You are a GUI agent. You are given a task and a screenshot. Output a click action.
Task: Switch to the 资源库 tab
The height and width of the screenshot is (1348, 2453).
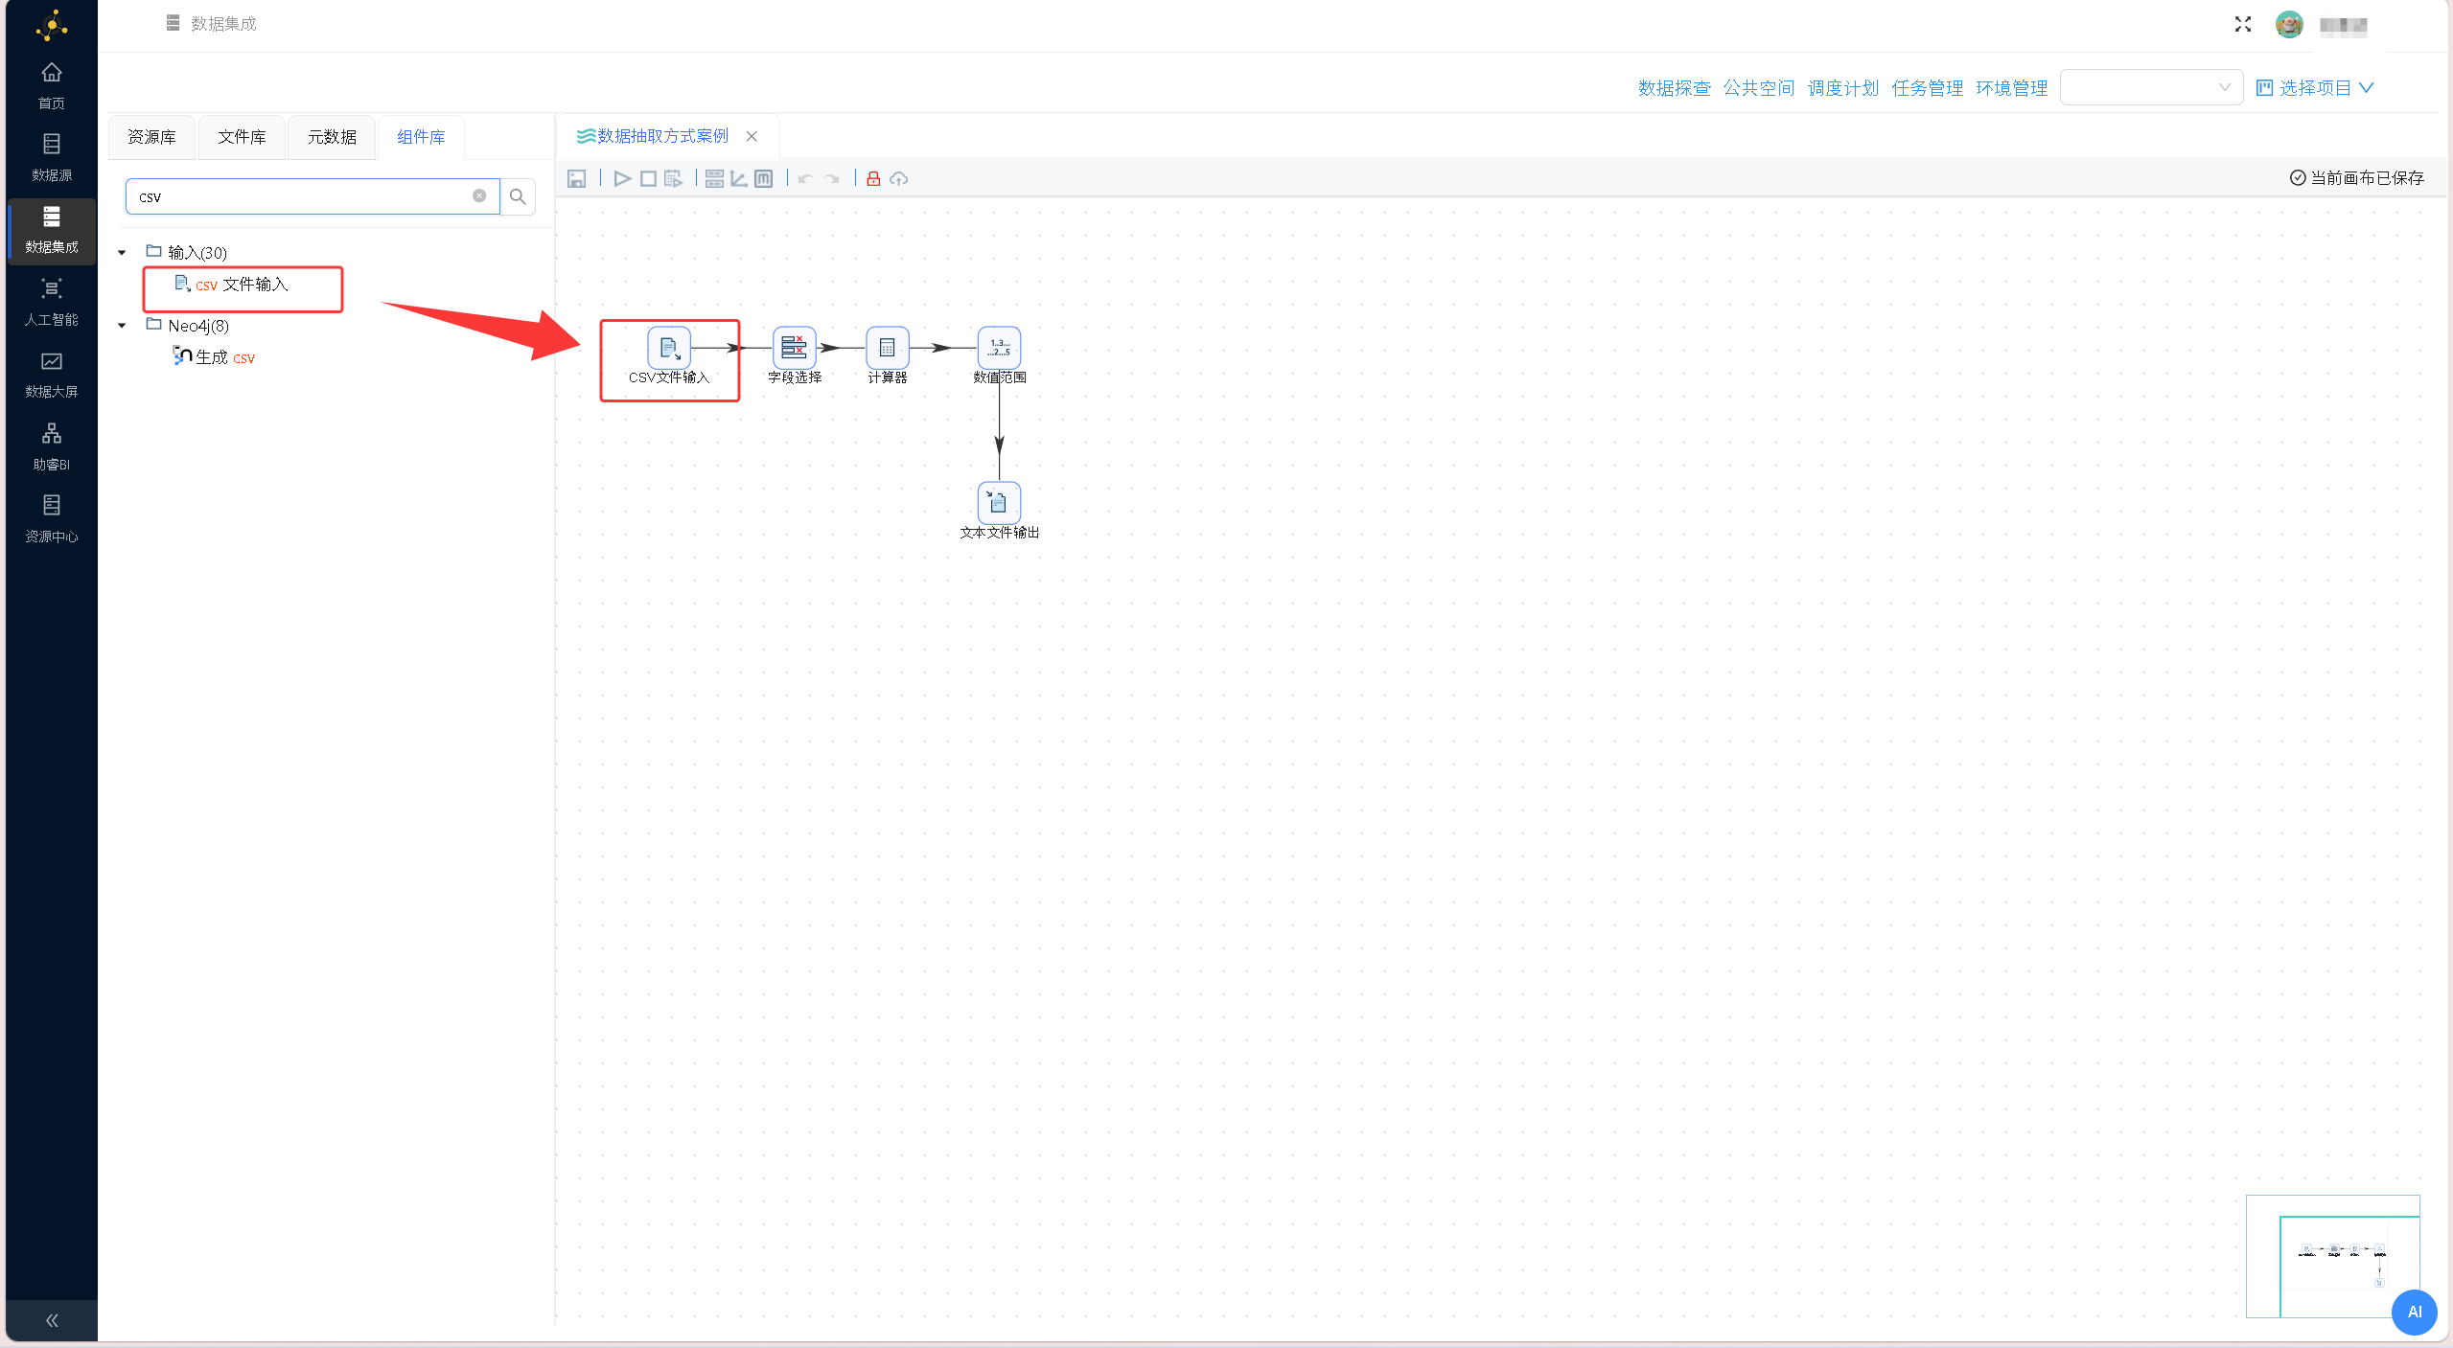[x=151, y=137]
